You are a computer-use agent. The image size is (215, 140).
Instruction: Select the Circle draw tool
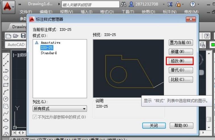[x=6, y=99]
